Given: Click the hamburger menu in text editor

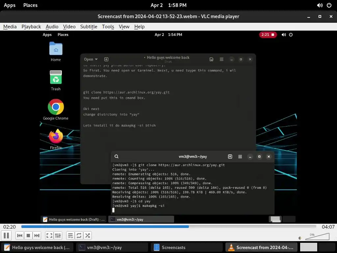Looking at the screenshot, I should 221,59.
